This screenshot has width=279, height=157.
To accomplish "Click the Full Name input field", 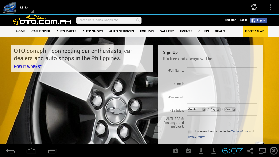I will coord(222,72).
